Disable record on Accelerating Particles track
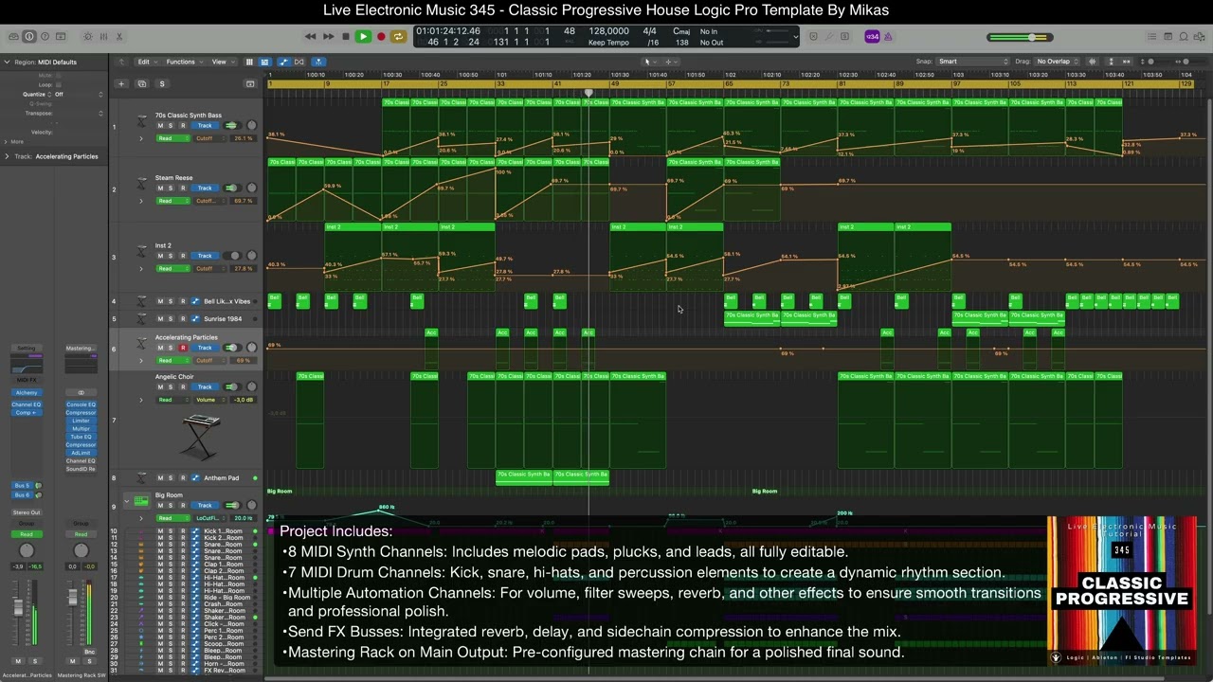 click(x=183, y=348)
